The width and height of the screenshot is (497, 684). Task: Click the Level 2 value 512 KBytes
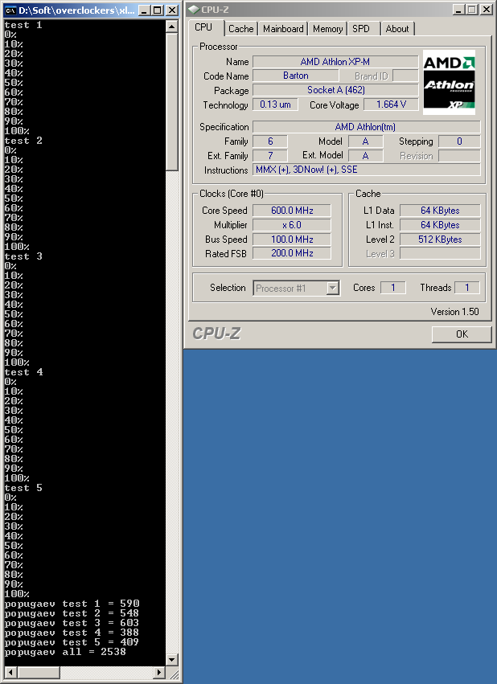point(440,239)
